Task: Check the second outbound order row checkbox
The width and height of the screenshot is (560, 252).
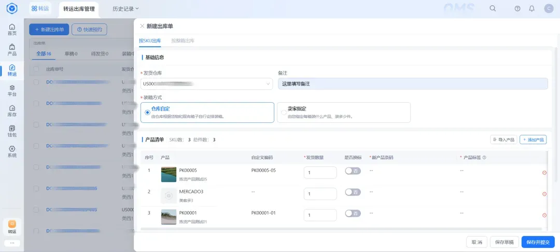Action: (x=36, y=104)
